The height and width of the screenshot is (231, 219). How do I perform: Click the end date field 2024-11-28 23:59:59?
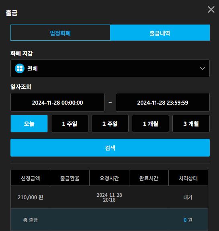pos(163,102)
